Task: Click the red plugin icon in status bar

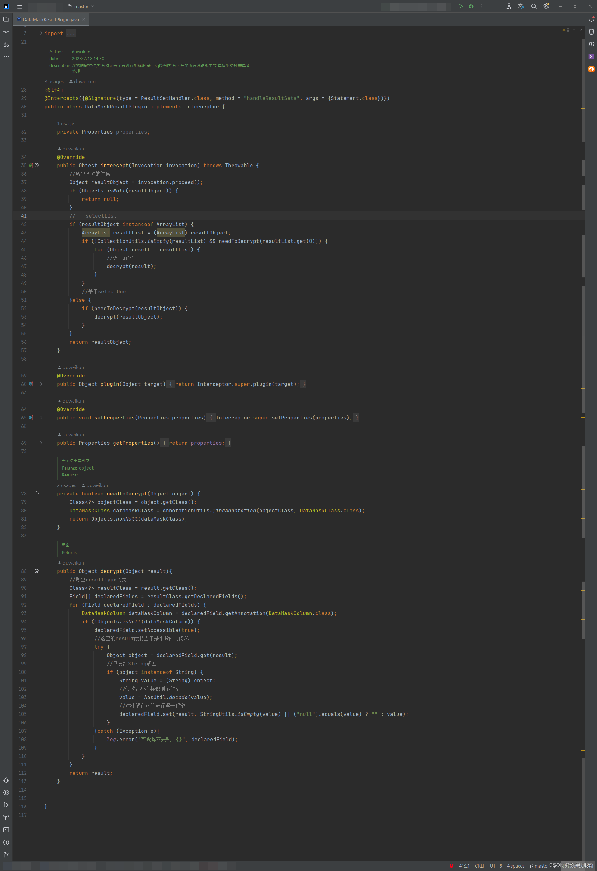Action: [451, 866]
